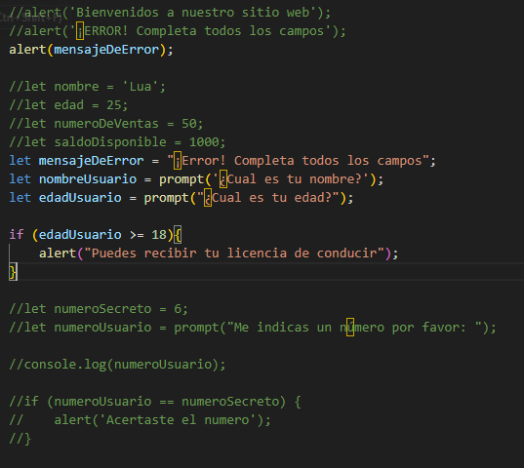This screenshot has width=524, height=468.
Task: Click the mensajeDeError declaration with let
Action: 222,161
